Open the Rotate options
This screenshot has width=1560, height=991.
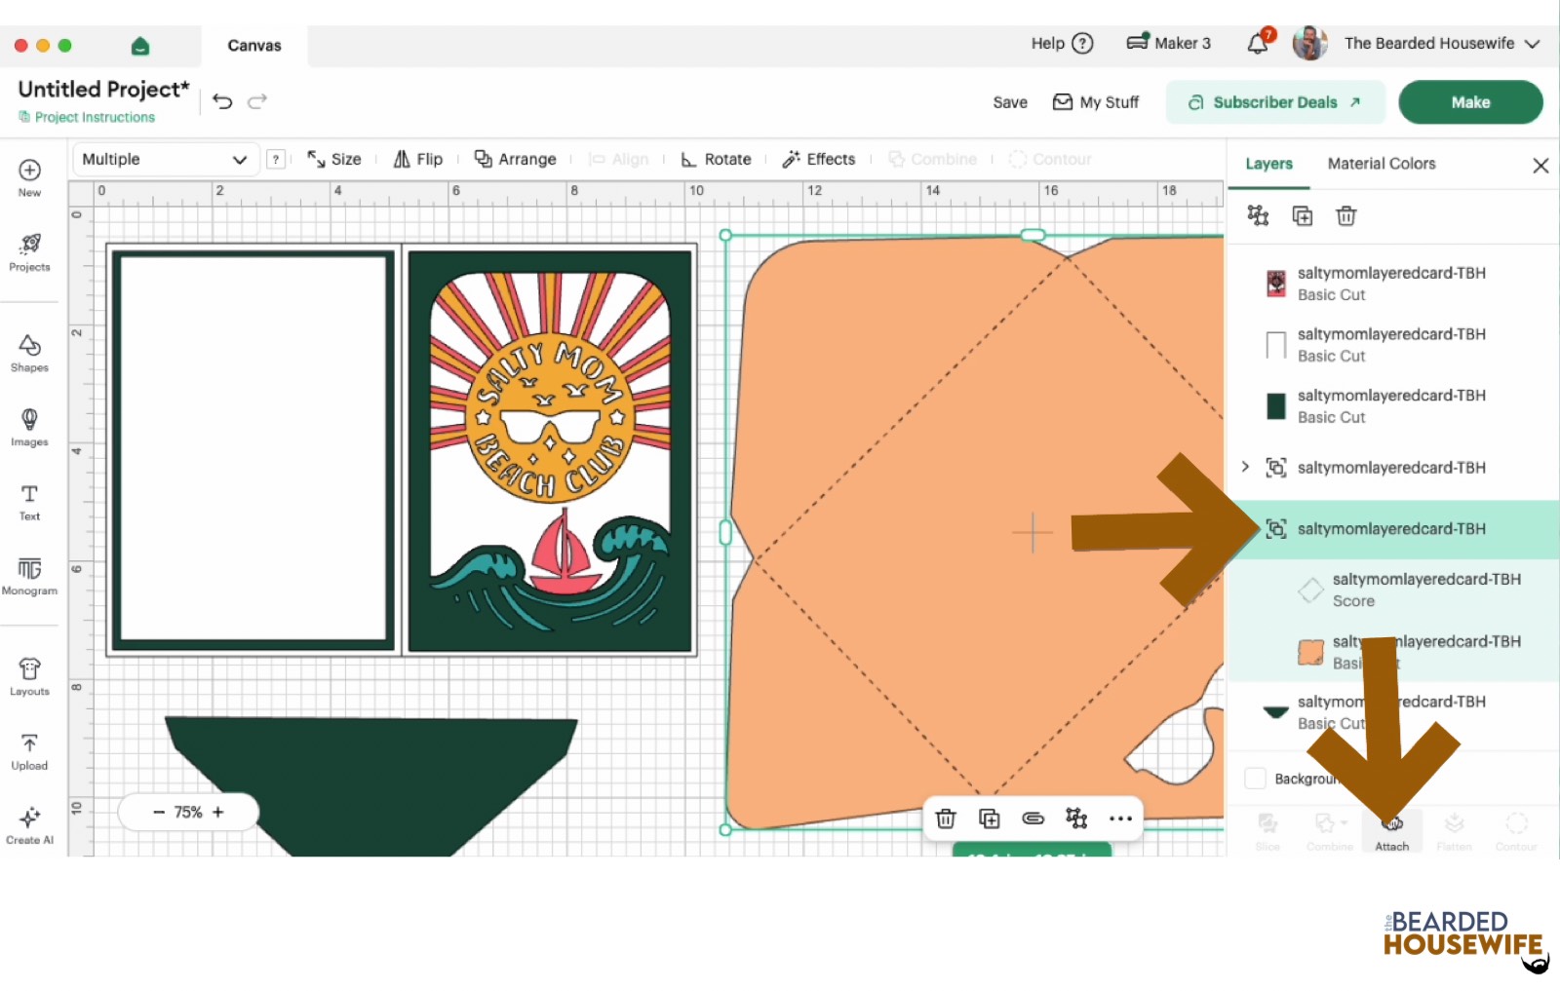pyautogui.click(x=716, y=159)
